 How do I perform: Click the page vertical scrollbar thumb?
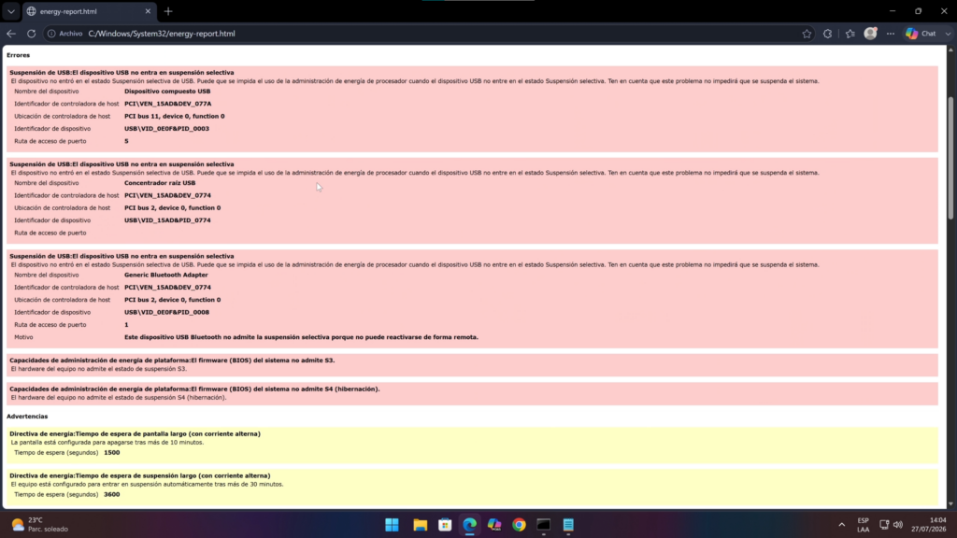point(950,159)
